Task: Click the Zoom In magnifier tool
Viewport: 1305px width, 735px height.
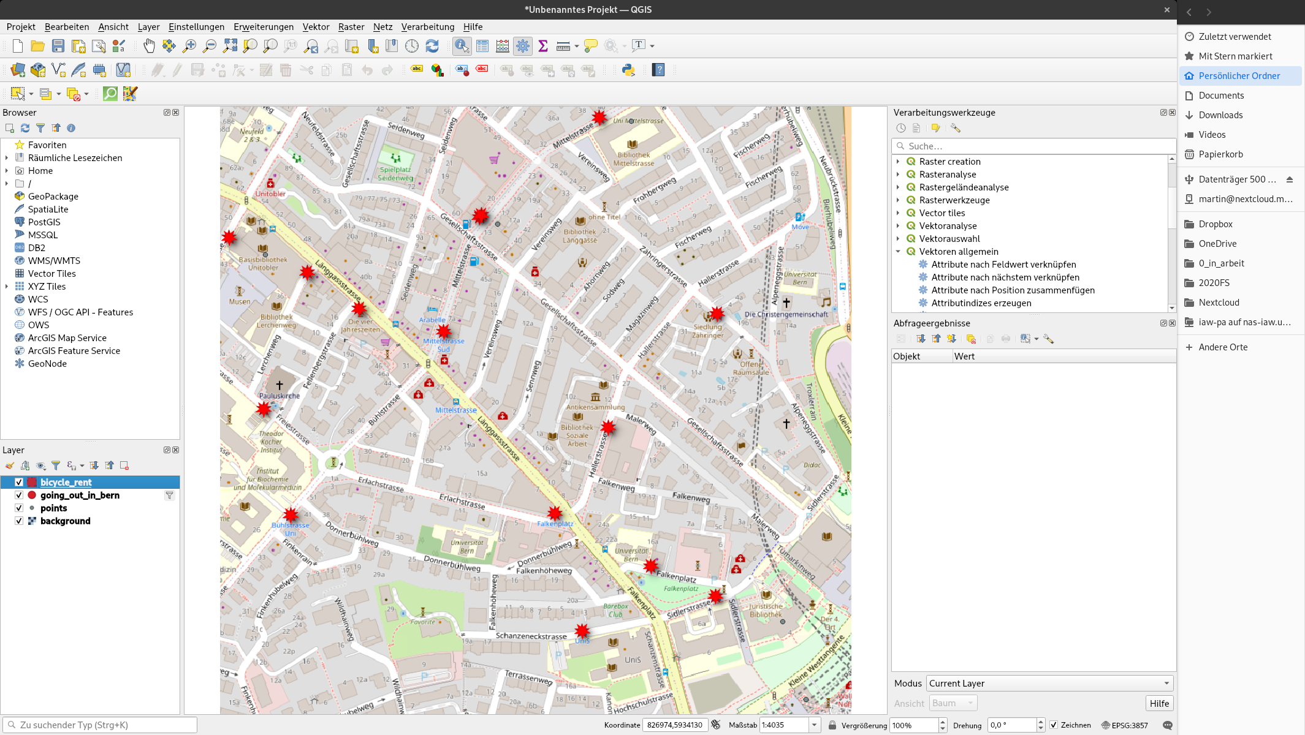Action: [189, 46]
